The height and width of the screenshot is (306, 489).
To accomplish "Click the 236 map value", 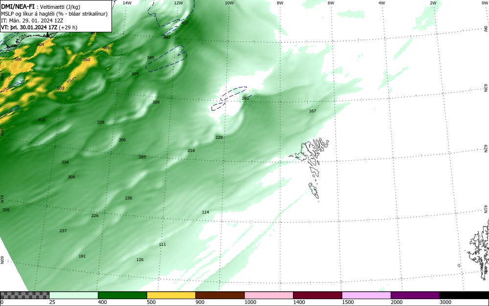I will click(x=129, y=198).
